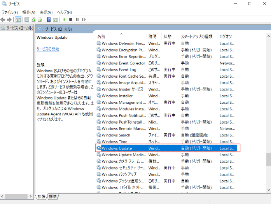Screen dimensions: 271x204
Task: Select the Windows Insider サービス row
Action: [167, 89]
